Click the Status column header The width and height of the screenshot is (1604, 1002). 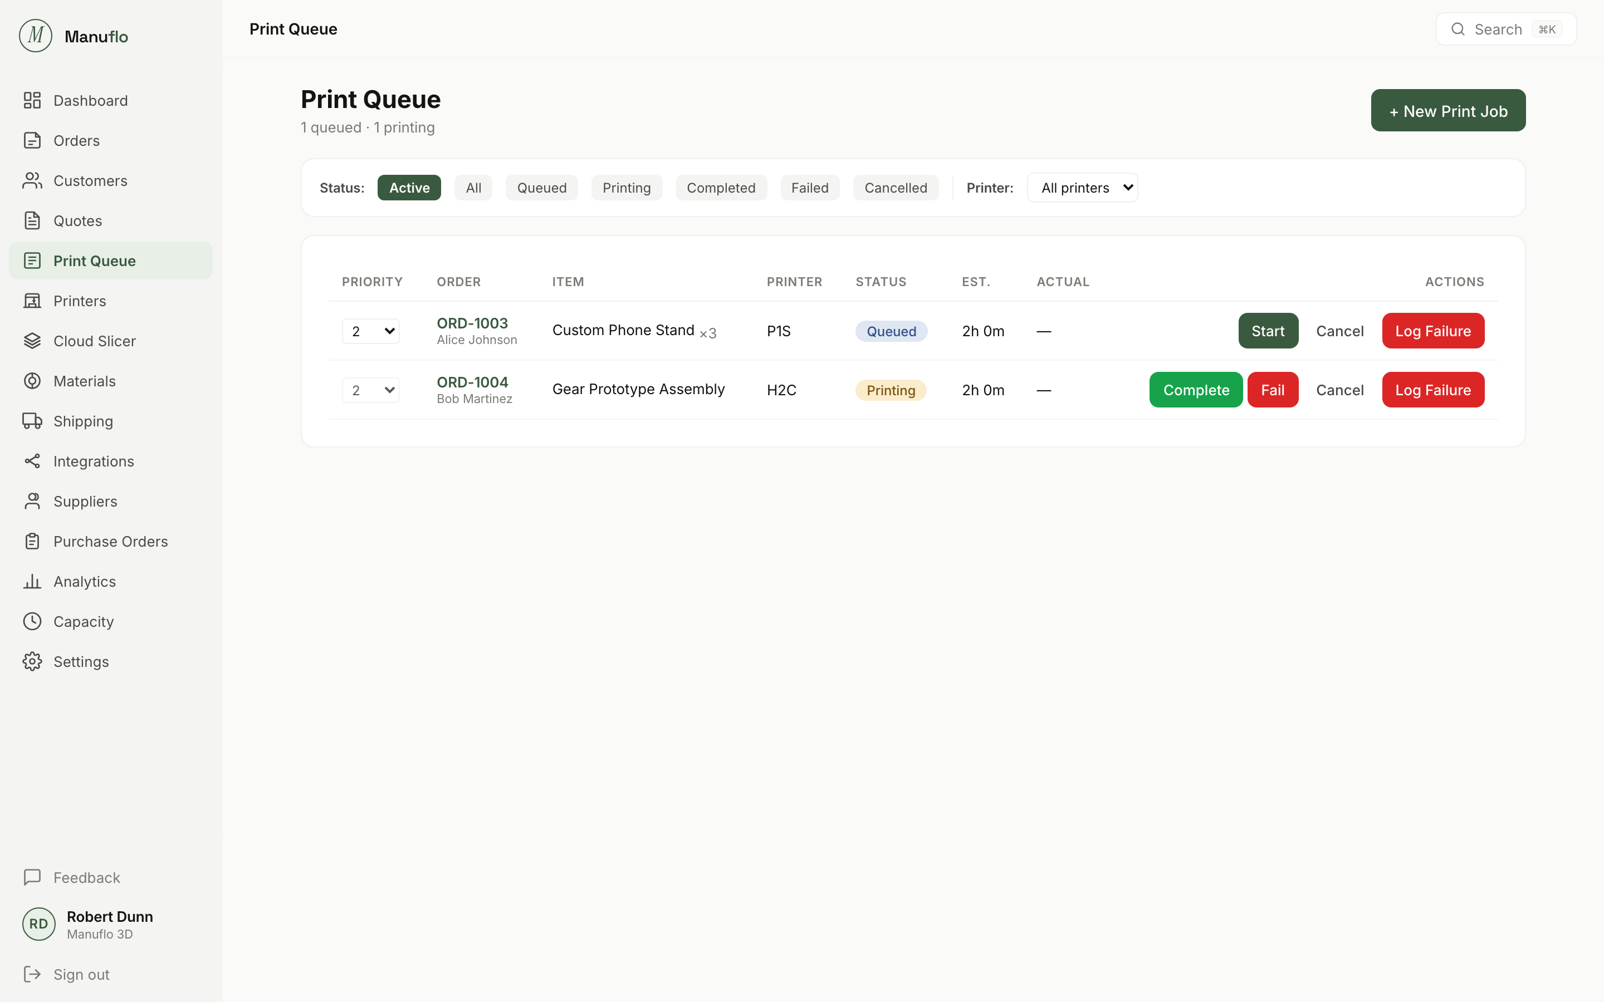881,282
